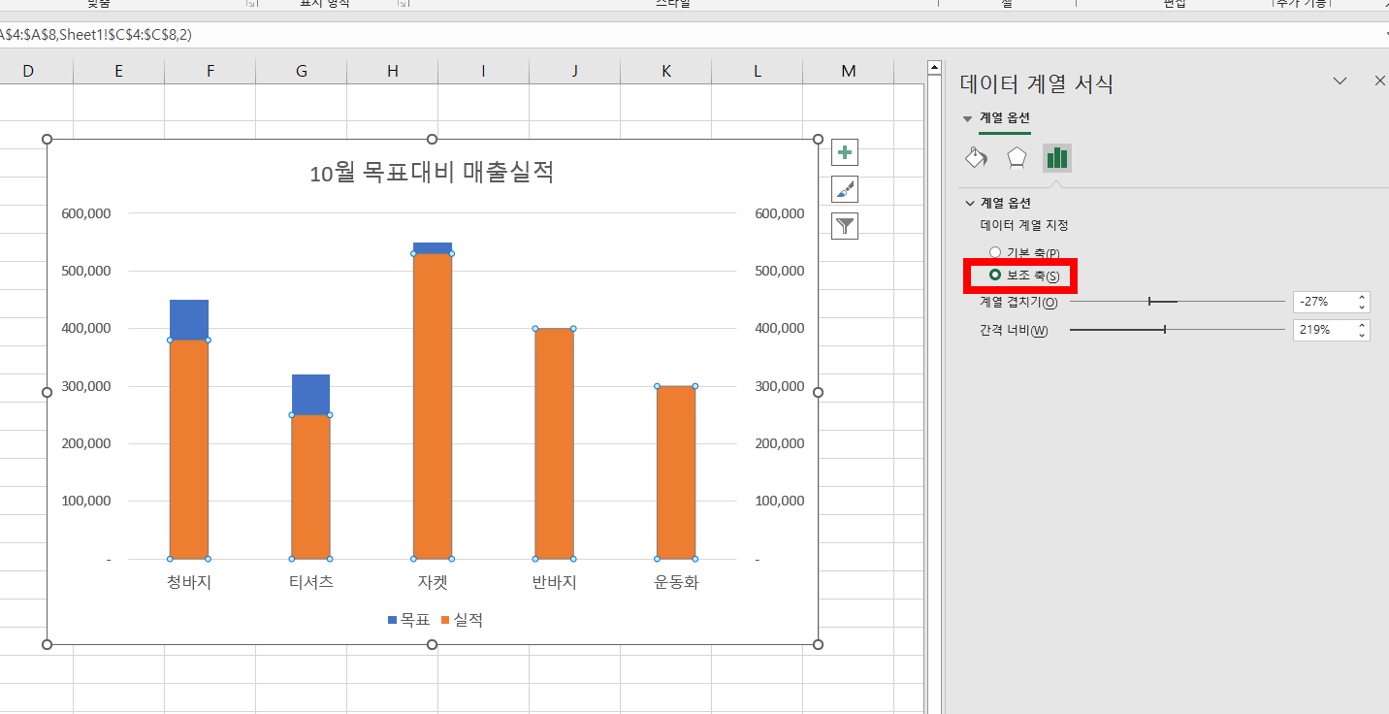Select the 보조 축 radio button
This screenshot has width=1389, height=714.
[994, 276]
